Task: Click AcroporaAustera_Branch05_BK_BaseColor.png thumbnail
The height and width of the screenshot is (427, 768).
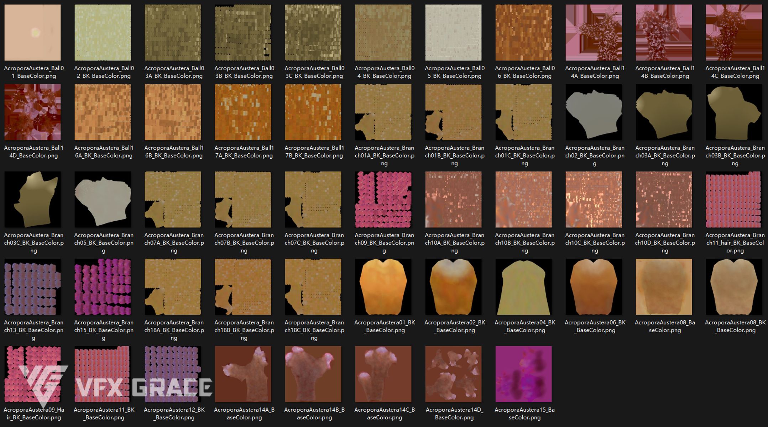Action: 103,199
